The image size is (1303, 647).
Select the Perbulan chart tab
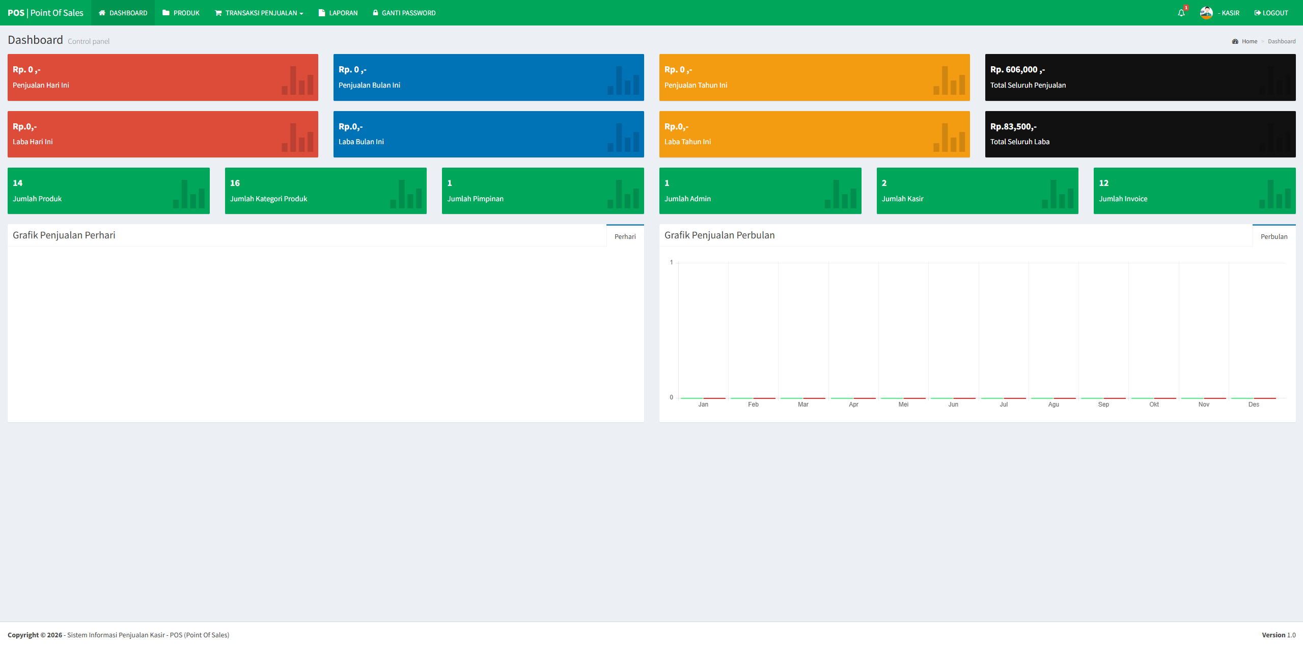[1273, 236]
